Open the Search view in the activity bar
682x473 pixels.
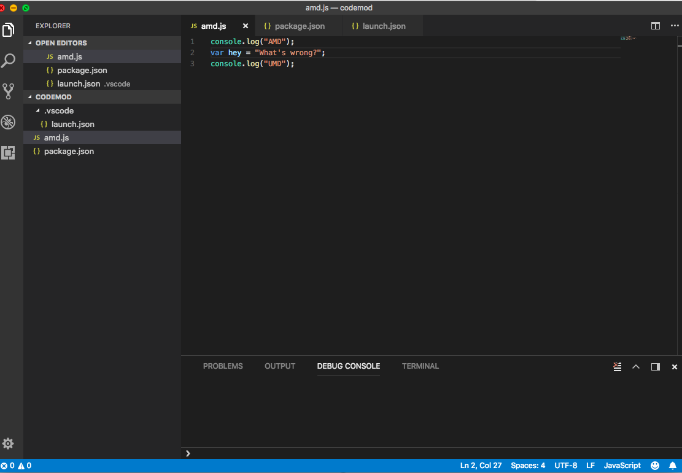click(x=9, y=60)
